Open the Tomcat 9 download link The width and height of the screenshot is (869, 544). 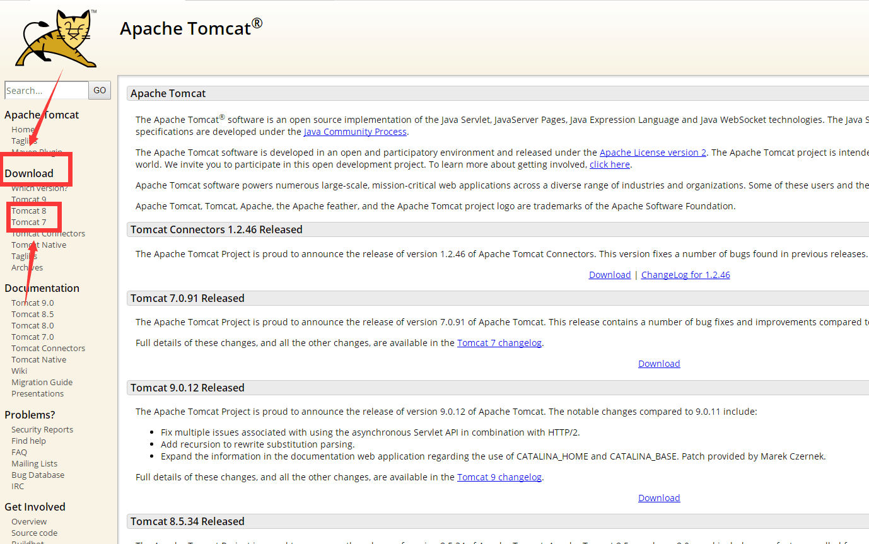28,199
